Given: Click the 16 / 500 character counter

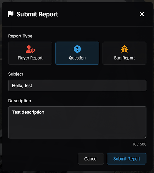Looking at the screenshot, I should point(139,144).
